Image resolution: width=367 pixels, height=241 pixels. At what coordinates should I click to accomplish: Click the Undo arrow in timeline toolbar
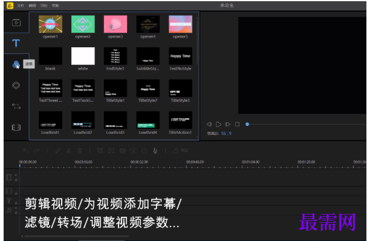click(26, 151)
